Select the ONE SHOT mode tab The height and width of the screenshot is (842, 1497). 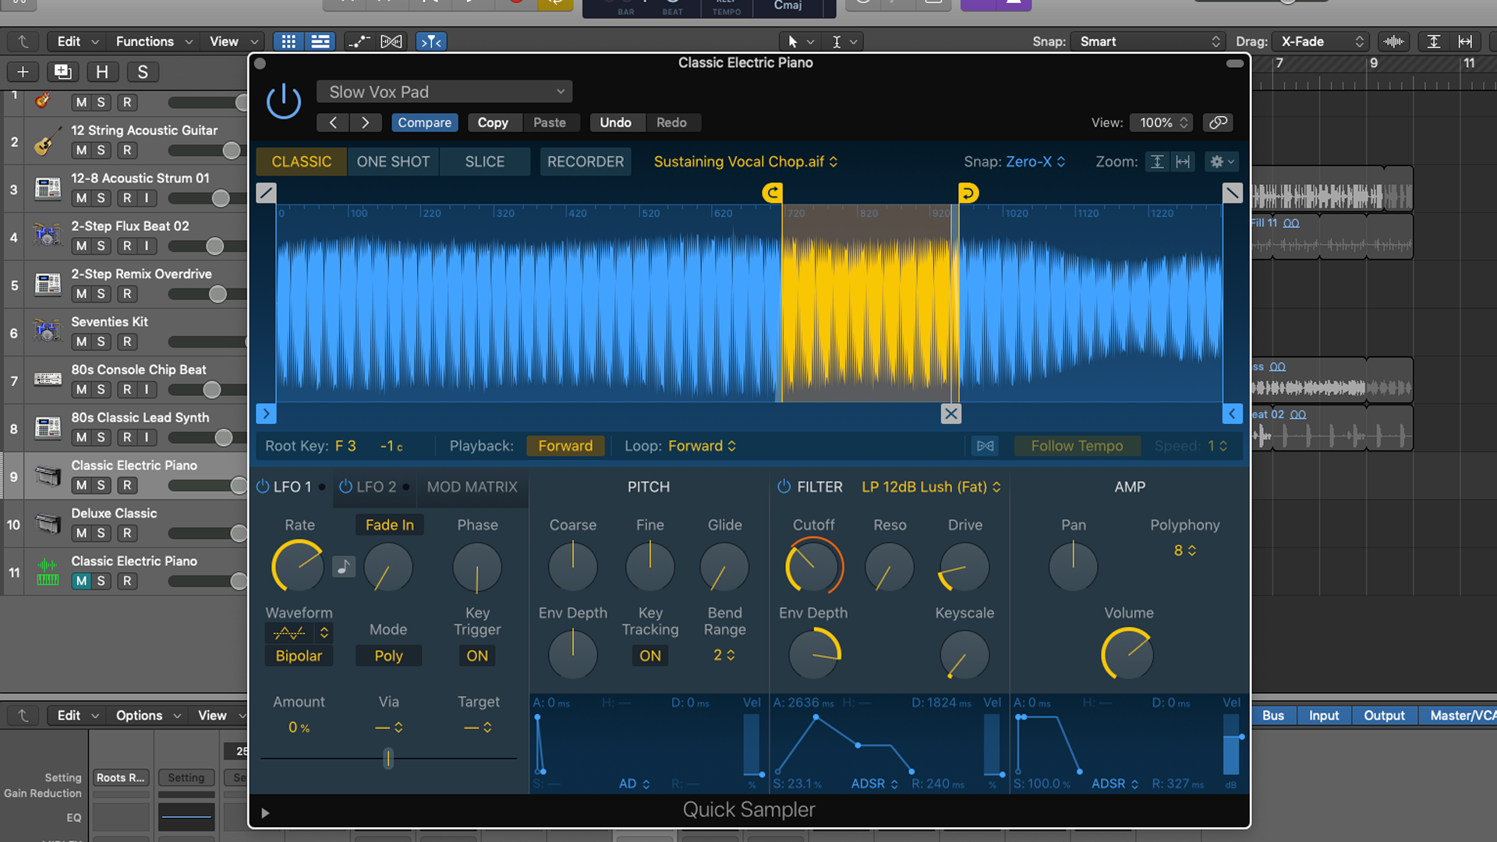(393, 161)
